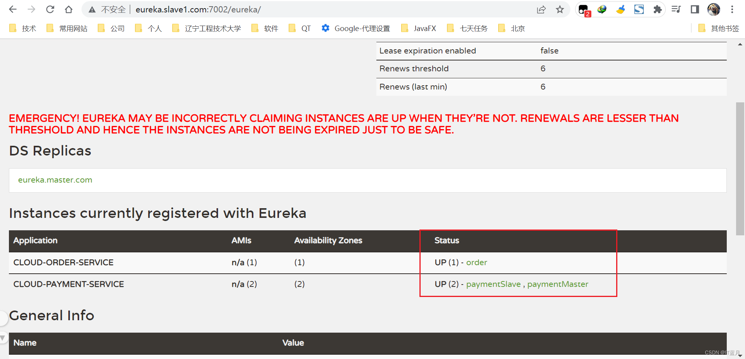Open the order instance link

click(x=476, y=262)
